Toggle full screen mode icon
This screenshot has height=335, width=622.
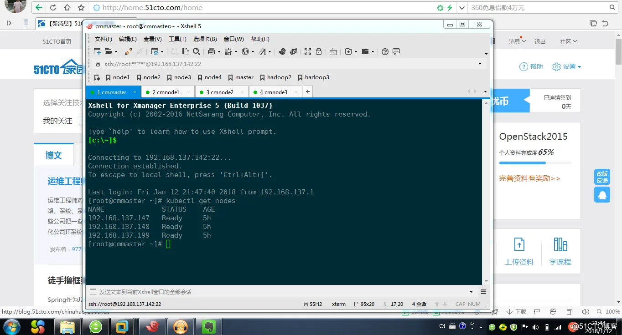coord(308,51)
